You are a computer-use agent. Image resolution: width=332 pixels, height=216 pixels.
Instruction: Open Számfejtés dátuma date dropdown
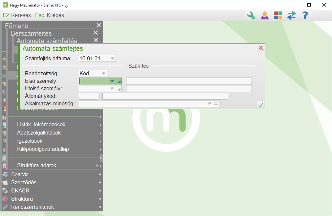[112, 59]
